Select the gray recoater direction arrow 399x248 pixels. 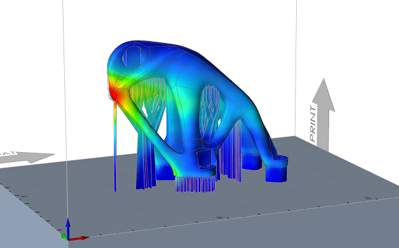click(x=27, y=157)
